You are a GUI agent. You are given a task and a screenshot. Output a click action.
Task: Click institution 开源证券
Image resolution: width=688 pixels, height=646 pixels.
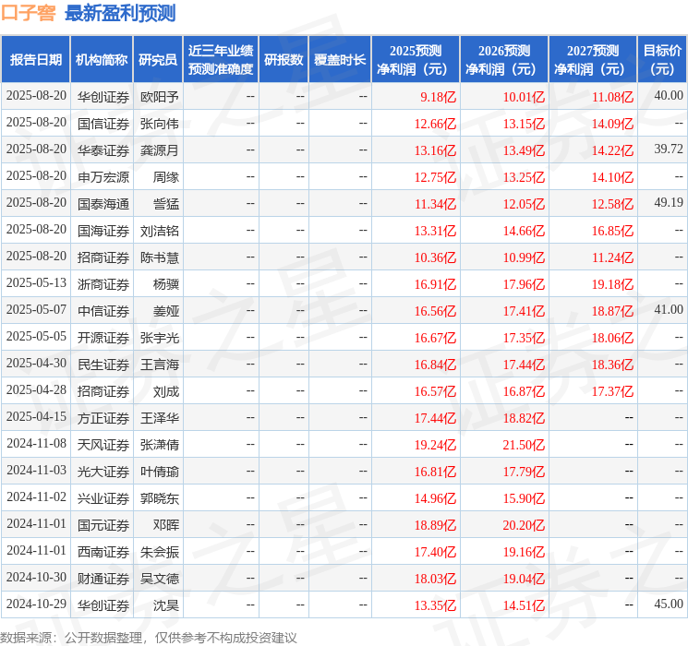[x=103, y=338]
